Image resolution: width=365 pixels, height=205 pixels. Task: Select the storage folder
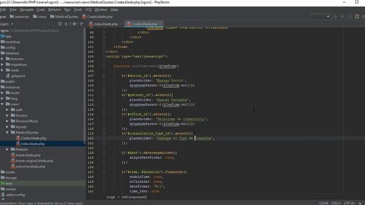pyautogui.click(x=9, y=178)
